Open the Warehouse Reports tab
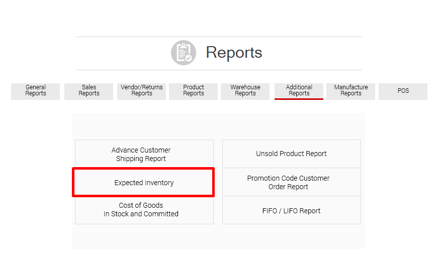 tap(245, 91)
